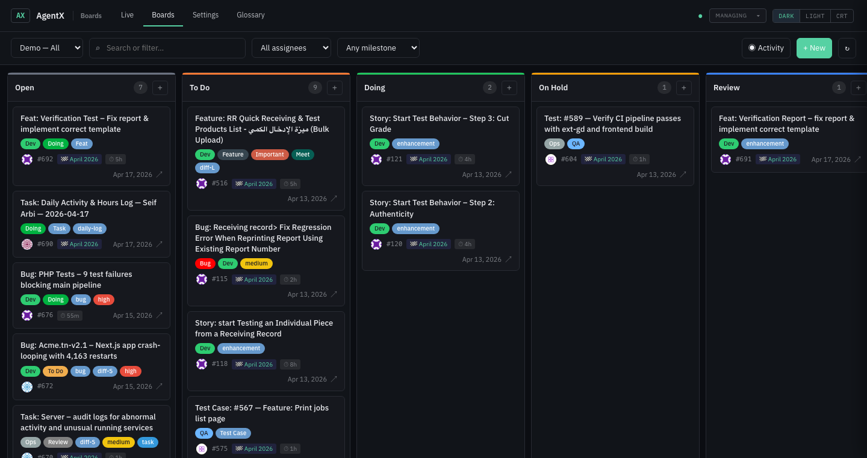This screenshot has width=867, height=458.
Task: Click yellow medium label on card #115
Action: [x=256, y=264]
